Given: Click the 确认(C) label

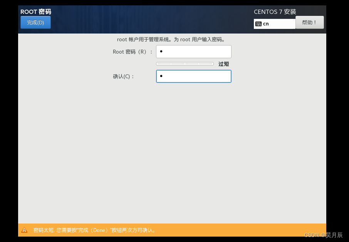Looking at the screenshot, I should click(123, 77).
